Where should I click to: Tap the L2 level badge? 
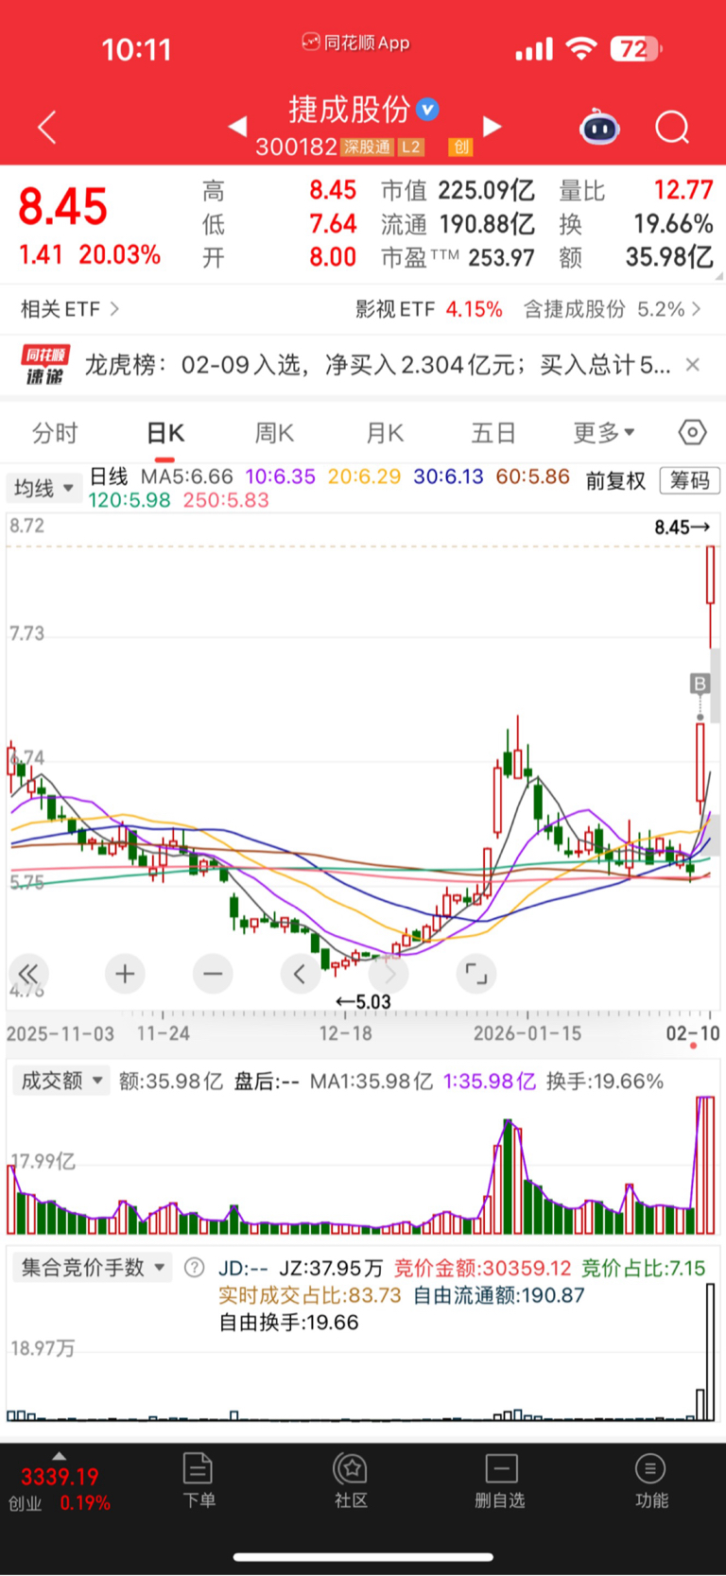410,147
